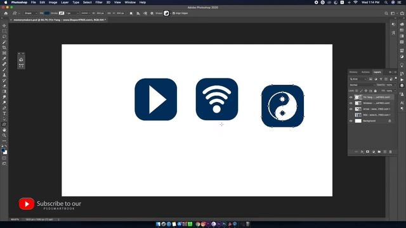This screenshot has width=406, height=228.
Task: Delete layer with trash icon
Action: click(x=391, y=152)
